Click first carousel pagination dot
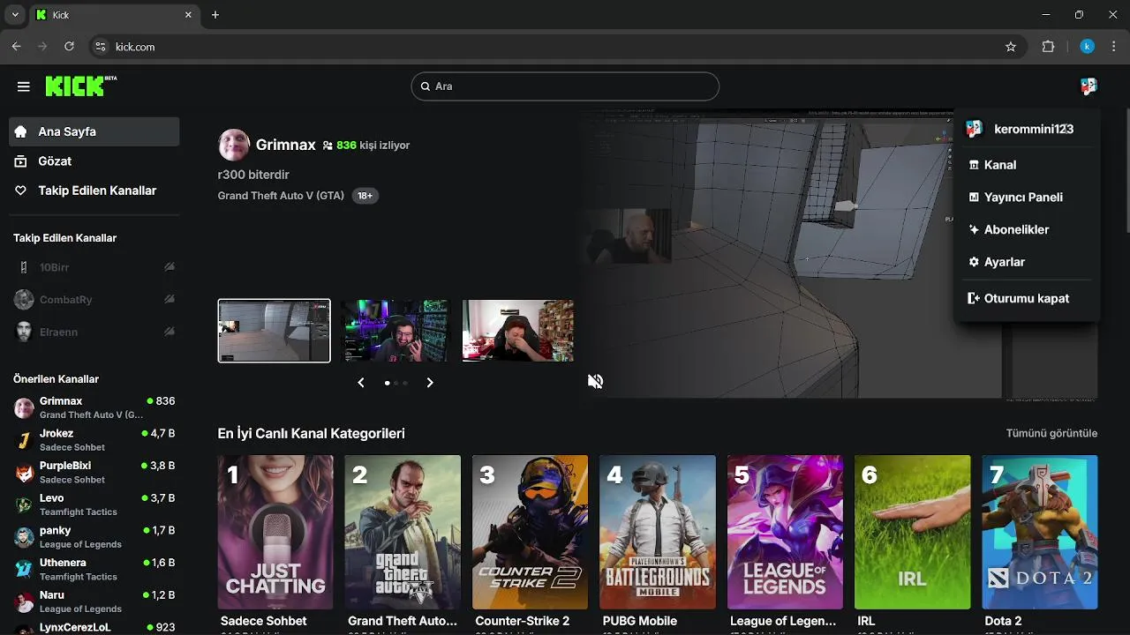This screenshot has width=1130, height=635. tap(387, 383)
